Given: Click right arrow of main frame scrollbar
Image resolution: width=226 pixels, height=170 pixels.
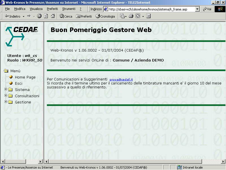Looking at the screenshot, I should (223, 161).
